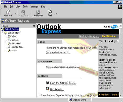Viewport: 123px width, 102px height.
Task: Open Addresses from the toolbar
Action: 38,13
